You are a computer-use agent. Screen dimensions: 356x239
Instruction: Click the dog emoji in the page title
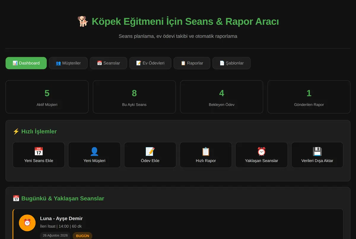83,21
